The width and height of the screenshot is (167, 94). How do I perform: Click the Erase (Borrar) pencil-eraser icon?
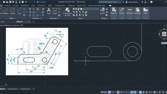(43, 9)
